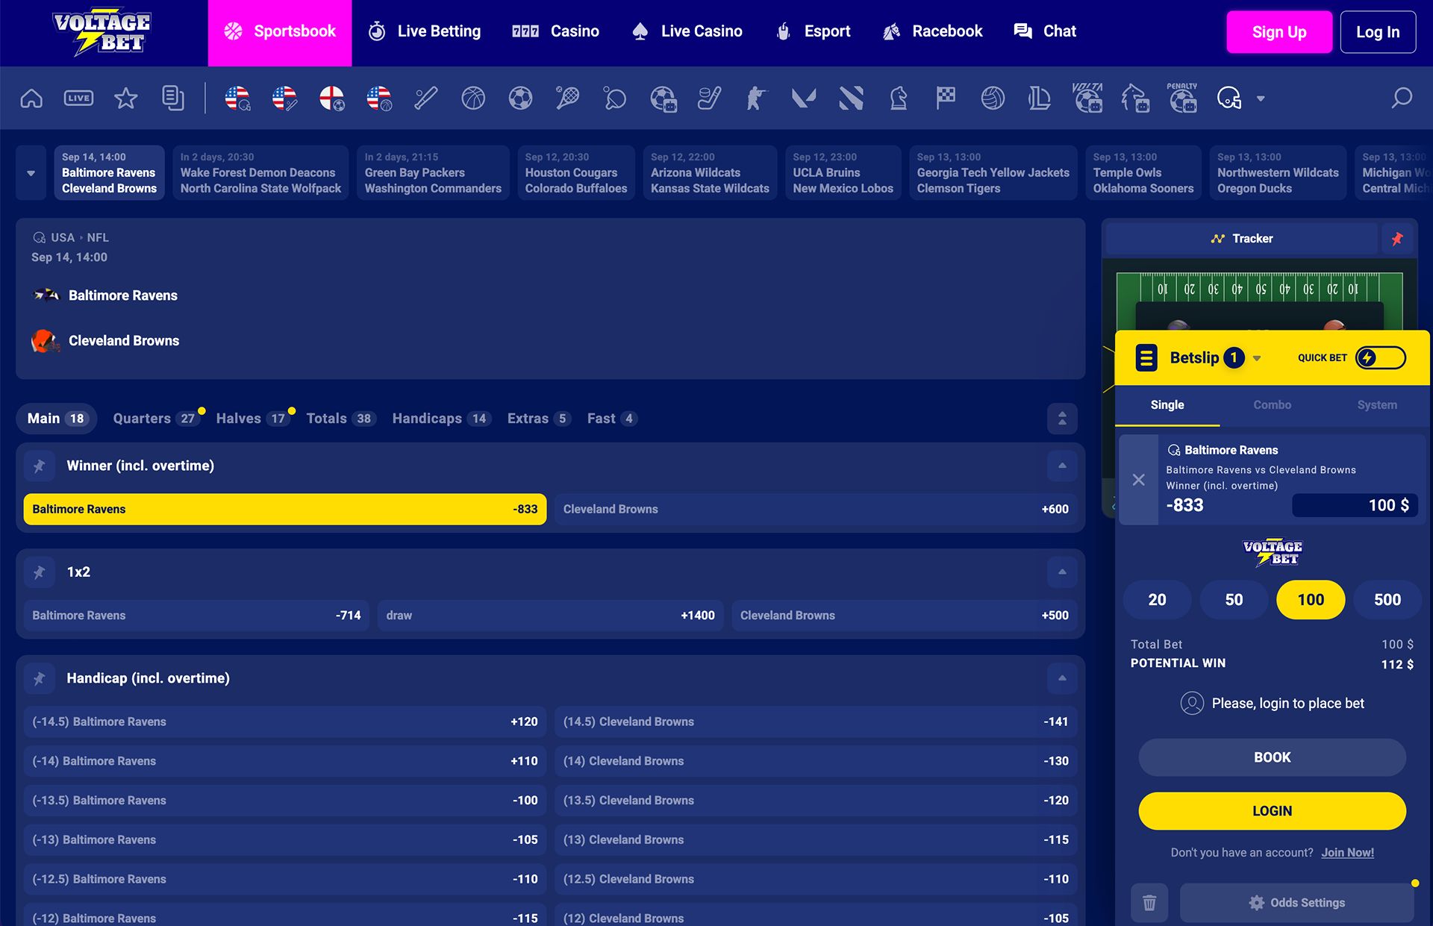The width and height of the screenshot is (1433, 926).
Task: Click the racing checkered flag icon
Action: click(946, 98)
